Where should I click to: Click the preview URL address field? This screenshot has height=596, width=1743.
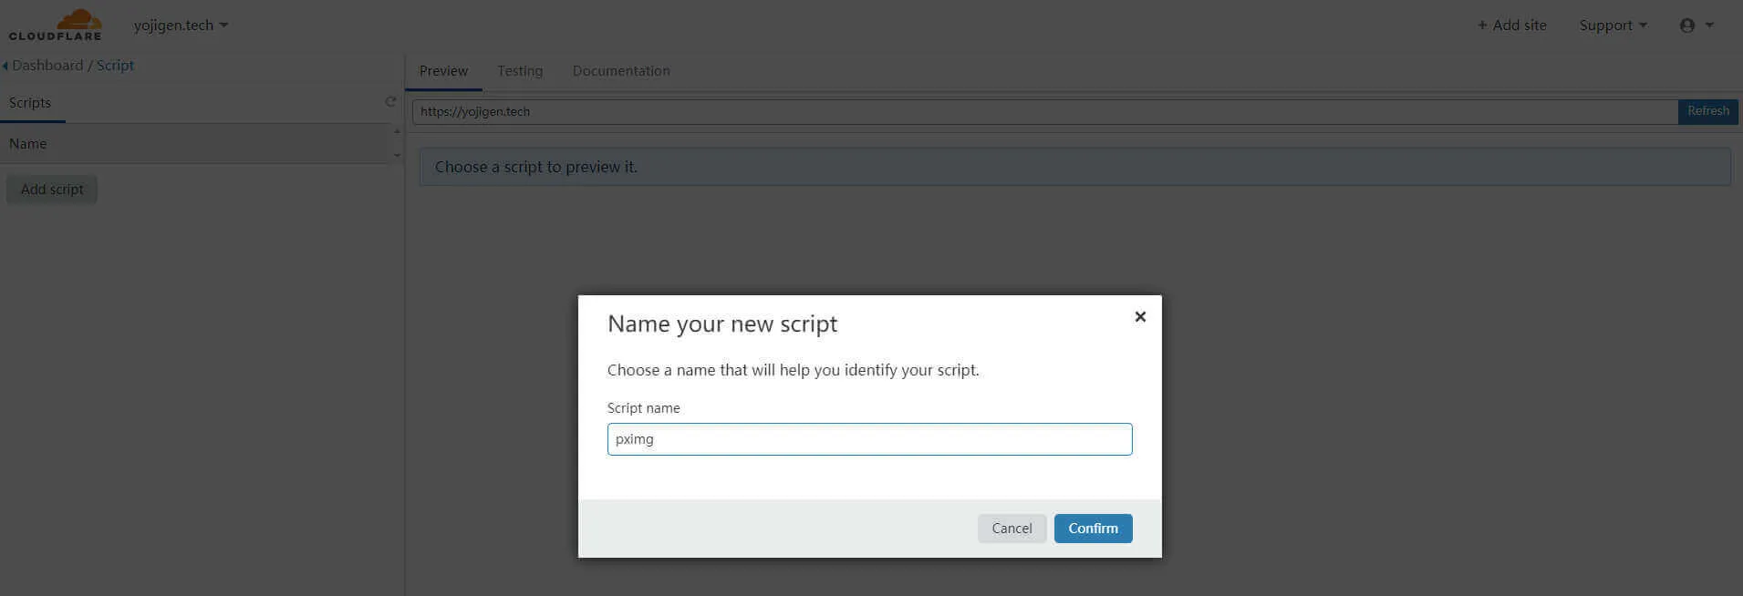click(x=1044, y=111)
